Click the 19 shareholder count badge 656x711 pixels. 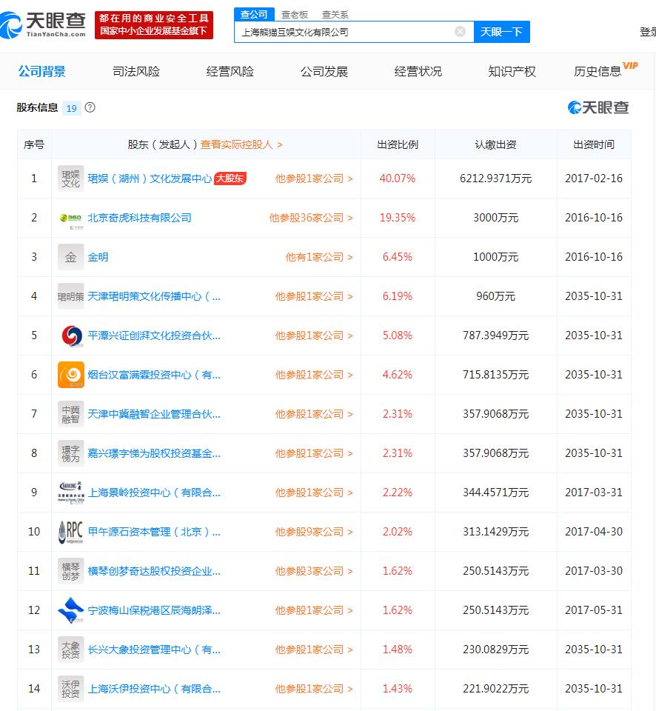[72, 108]
